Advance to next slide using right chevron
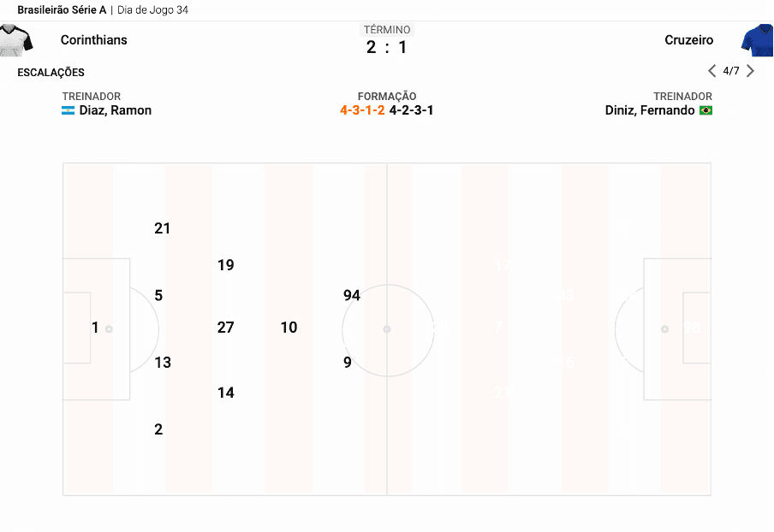The image size is (774, 532). coord(750,71)
